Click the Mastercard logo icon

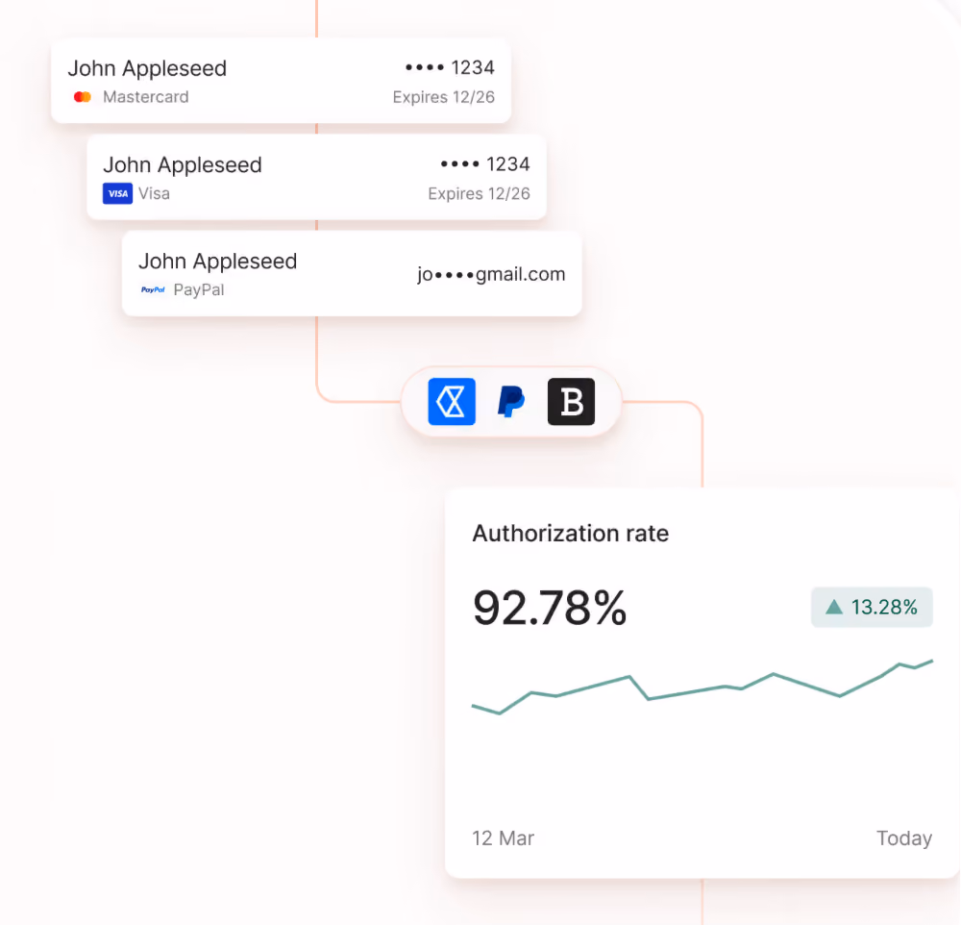point(82,97)
